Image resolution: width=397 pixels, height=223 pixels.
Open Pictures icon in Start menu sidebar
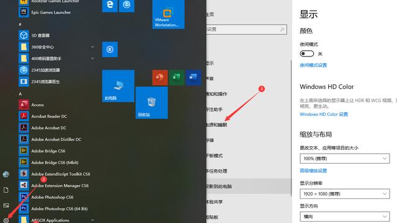[x=6, y=205]
